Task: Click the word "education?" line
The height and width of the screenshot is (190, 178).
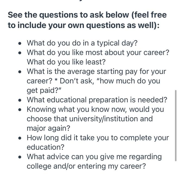Action: (45, 147)
